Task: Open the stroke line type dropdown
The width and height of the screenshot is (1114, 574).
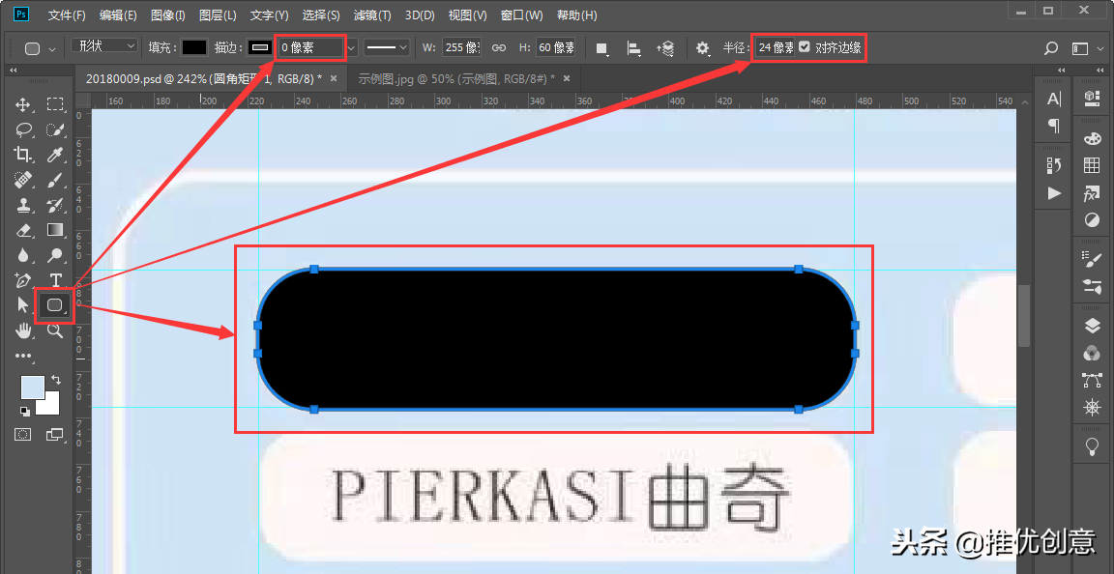Action: [x=387, y=47]
